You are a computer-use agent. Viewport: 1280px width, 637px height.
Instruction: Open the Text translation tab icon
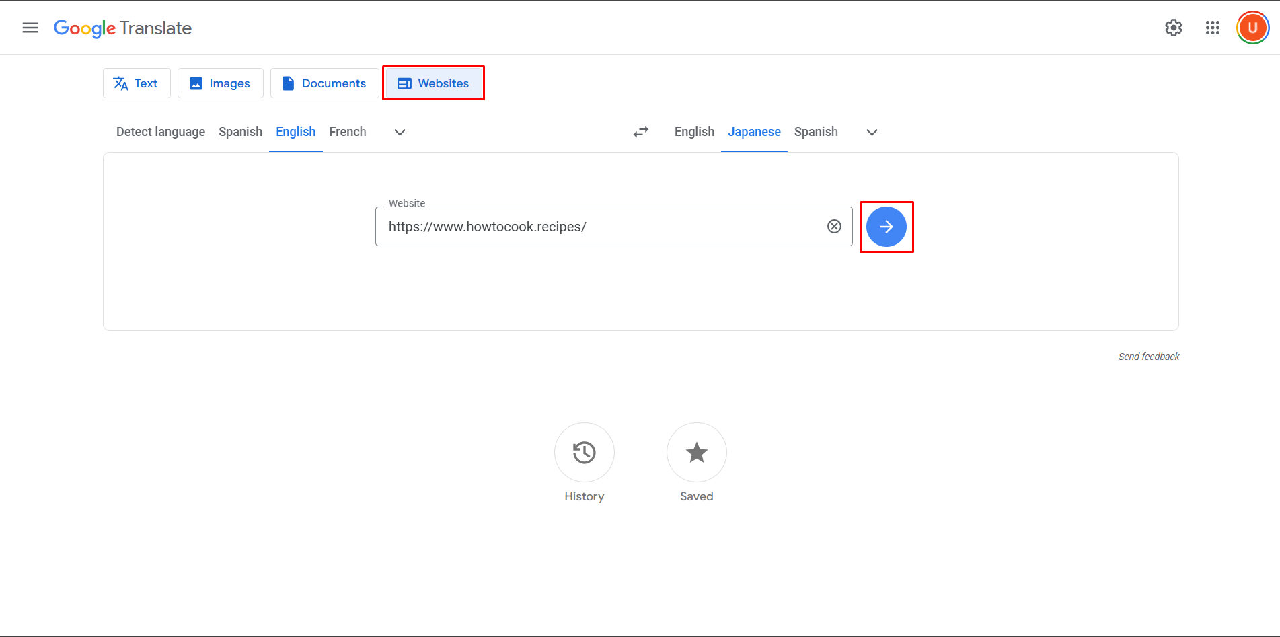(x=121, y=83)
